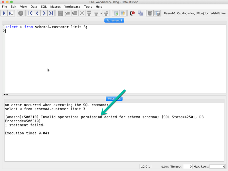Execute the current statement at cursor

11,13
